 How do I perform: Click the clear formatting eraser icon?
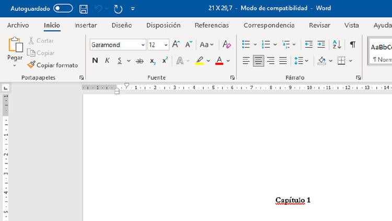click(226, 45)
